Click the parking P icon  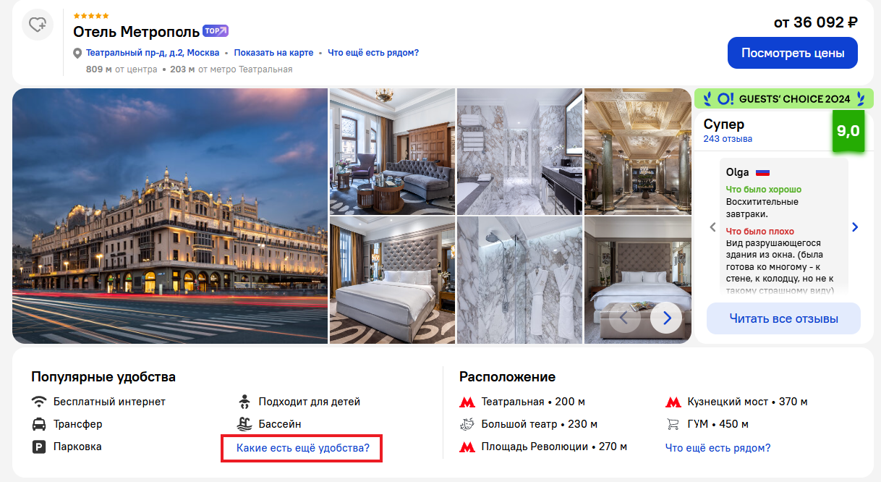(39, 447)
